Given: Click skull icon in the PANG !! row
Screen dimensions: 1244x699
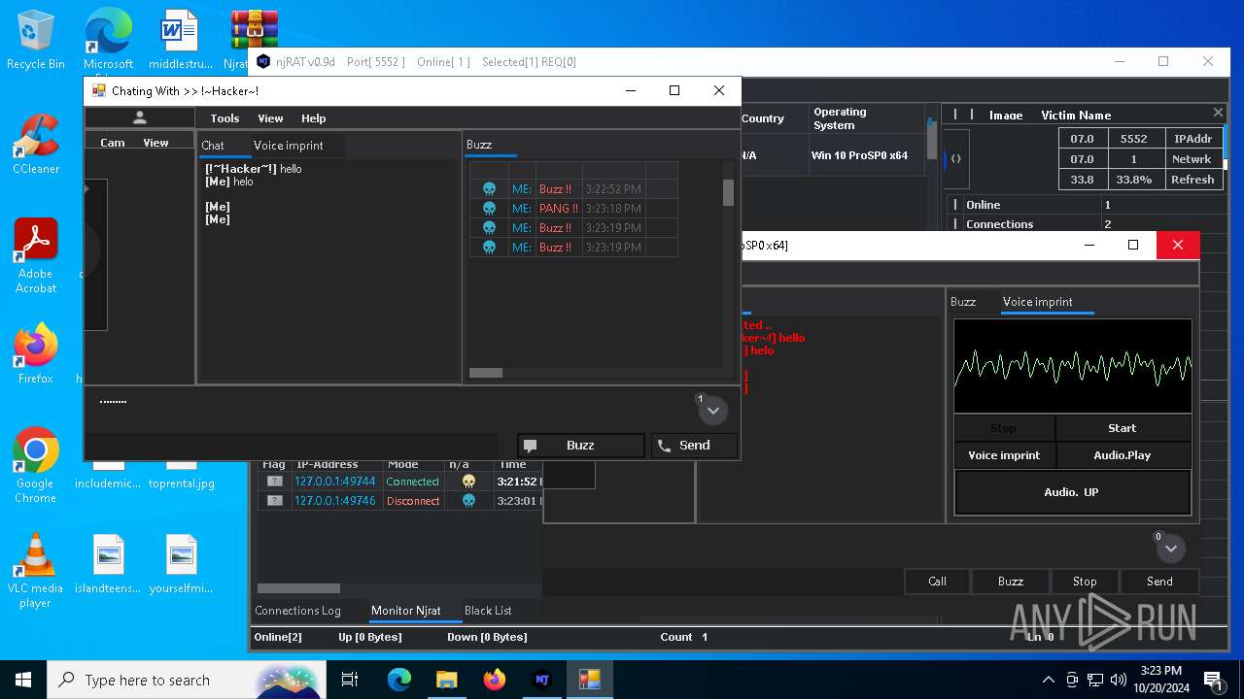Looking at the screenshot, I should (489, 209).
